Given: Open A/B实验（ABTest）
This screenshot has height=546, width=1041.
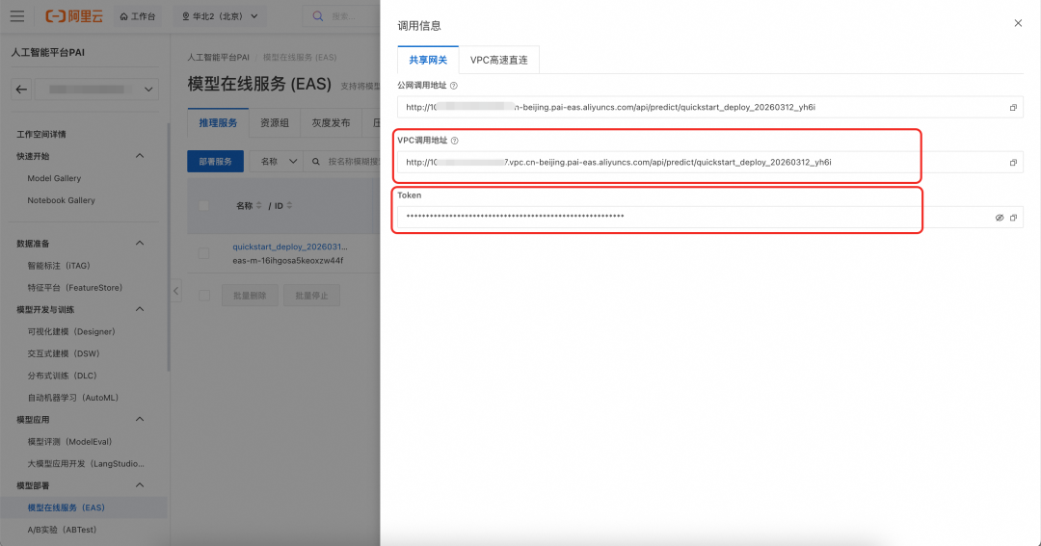Looking at the screenshot, I should (x=62, y=530).
